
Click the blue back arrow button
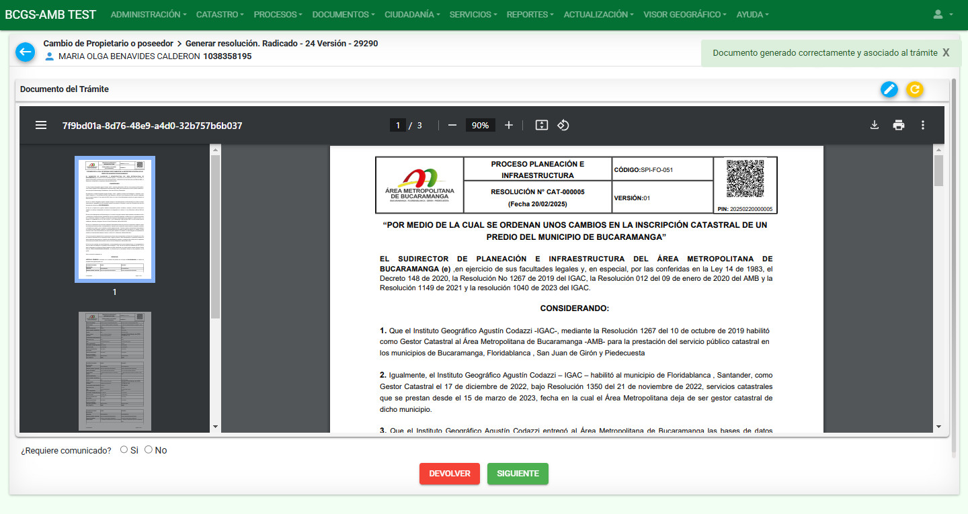(x=25, y=52)
